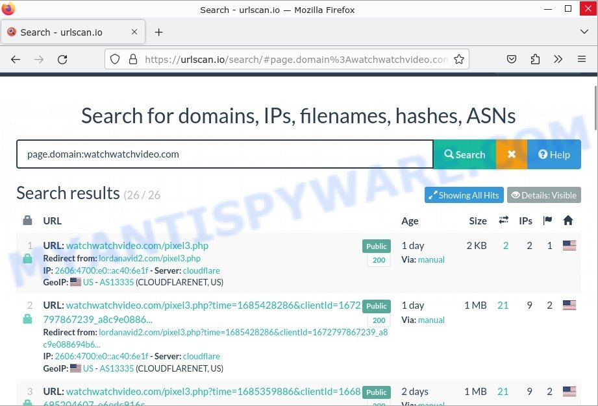Click the 'Age' column header

click(410, 221)
